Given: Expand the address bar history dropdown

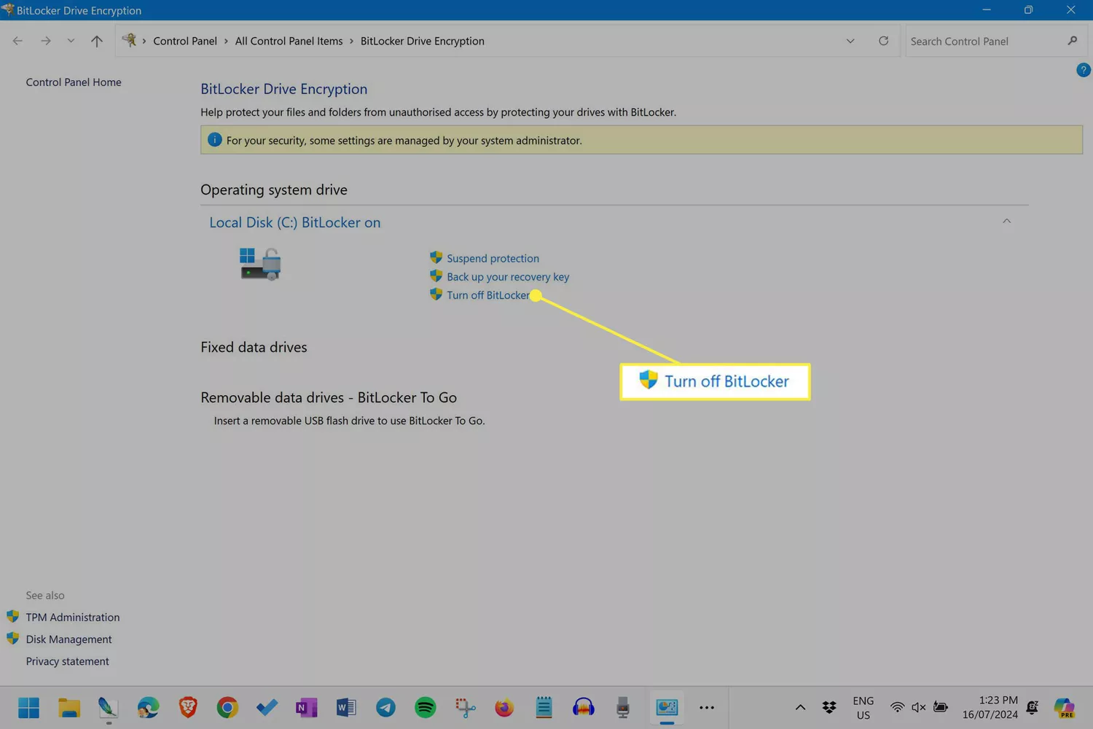Looking at the screenshot, I should point(850,41).
